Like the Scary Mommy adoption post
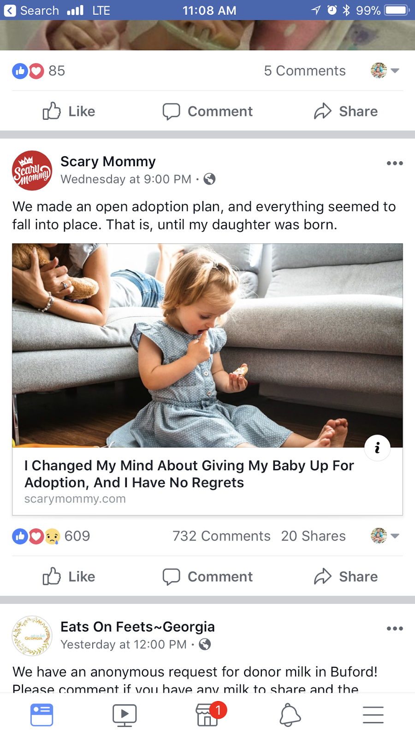This screenshot has height=737, width=415. pyautogui.click(x=69, y=577)
